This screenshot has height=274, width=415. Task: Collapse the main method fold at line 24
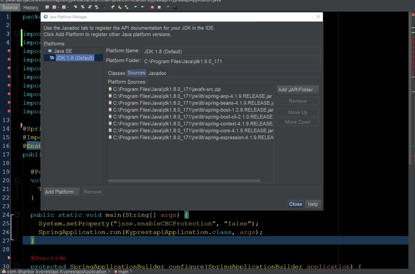click(x=17, y=215)
